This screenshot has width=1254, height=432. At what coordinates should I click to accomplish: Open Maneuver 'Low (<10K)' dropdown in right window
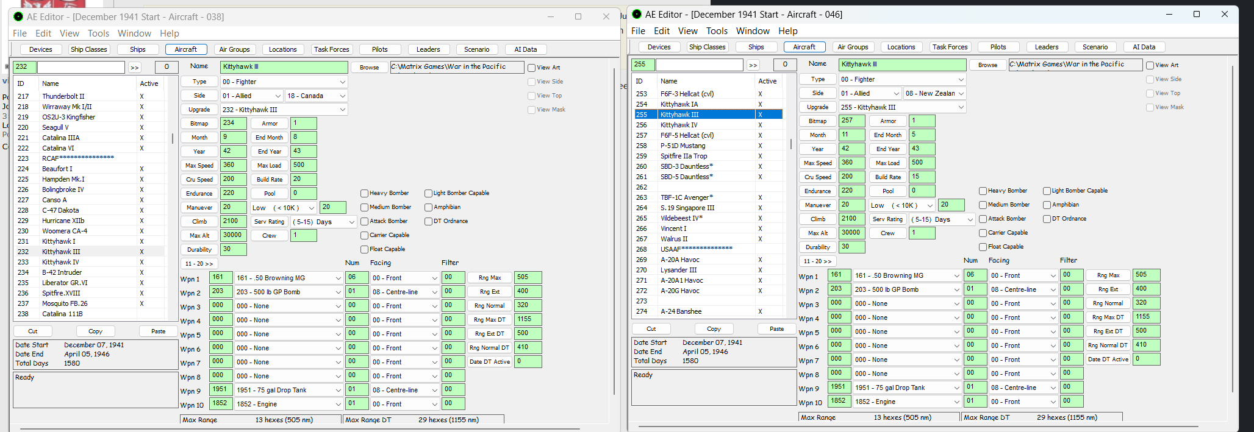click(902, 205)
